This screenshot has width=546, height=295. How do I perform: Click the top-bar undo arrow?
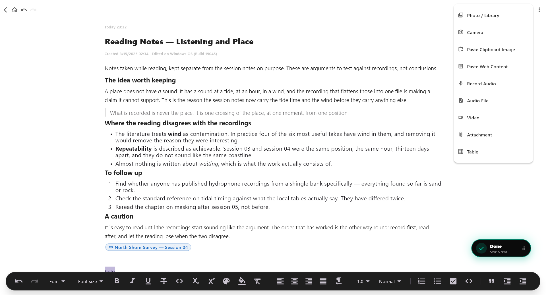point(24,10)
